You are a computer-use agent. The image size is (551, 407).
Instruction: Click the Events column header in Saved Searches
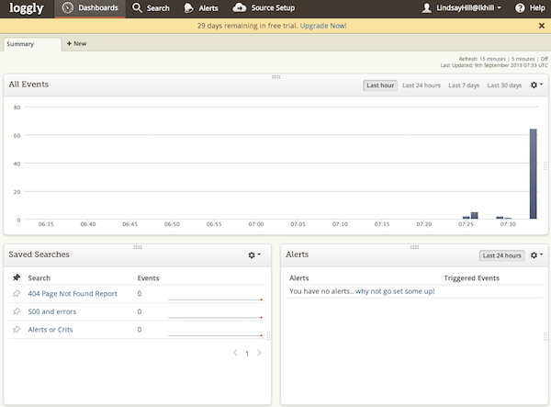pos(148,278)
